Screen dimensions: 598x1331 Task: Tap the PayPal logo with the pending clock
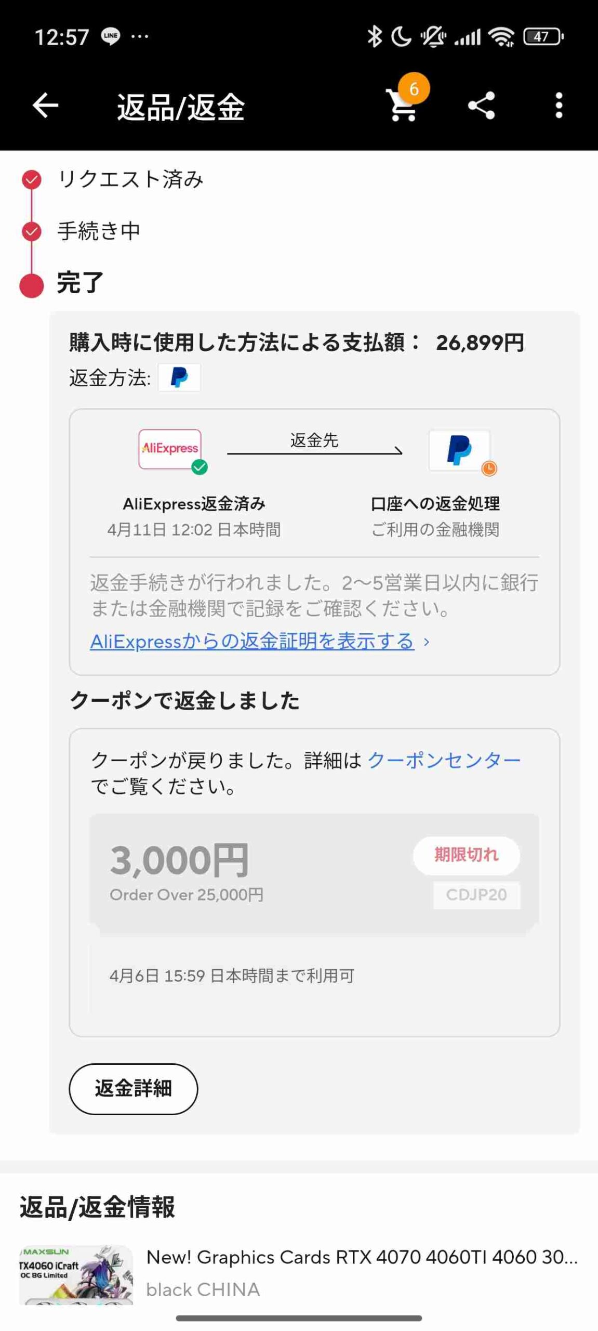pyautogui.click(x=459, y=450)
